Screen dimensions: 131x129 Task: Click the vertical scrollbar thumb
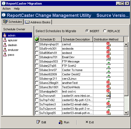coord(126,71)
